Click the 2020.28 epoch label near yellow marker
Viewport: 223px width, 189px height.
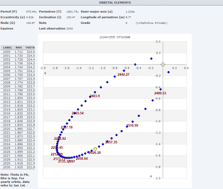point(95,153)
